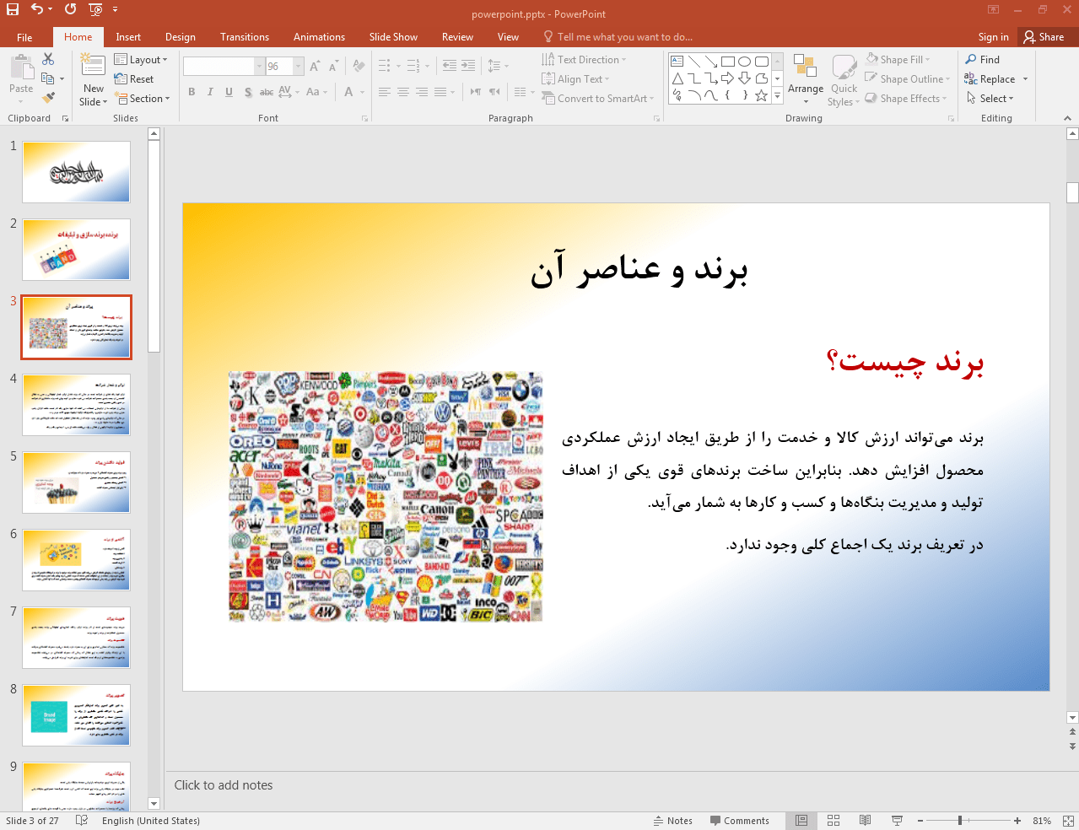Toggle Bold formatting
The height and width of the screenshot is (830, 1079).
192,92
